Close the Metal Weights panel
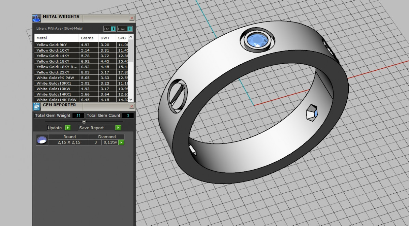The height and width of the screenshot is (226, 409). 132,18
